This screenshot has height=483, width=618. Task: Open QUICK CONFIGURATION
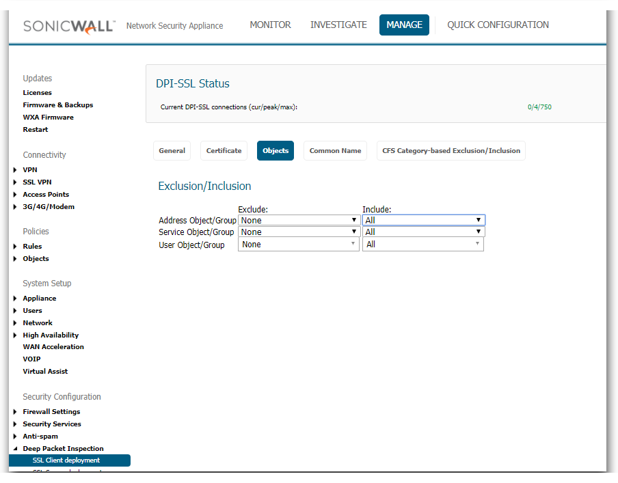click(x=498, y=25)
